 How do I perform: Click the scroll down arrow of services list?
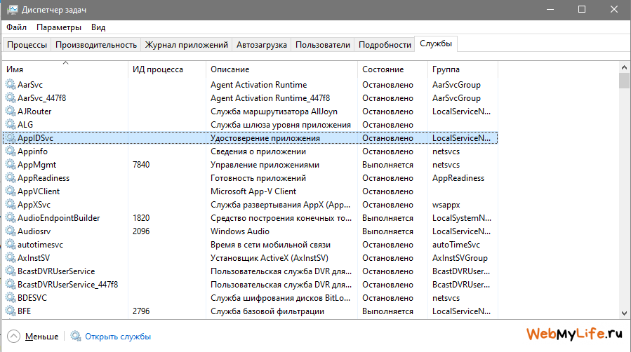click(x=624, y=313)
